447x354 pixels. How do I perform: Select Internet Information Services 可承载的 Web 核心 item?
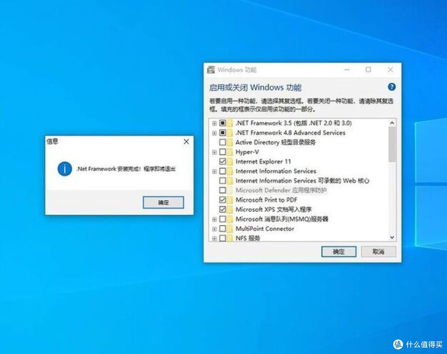(x=302, y=181)
